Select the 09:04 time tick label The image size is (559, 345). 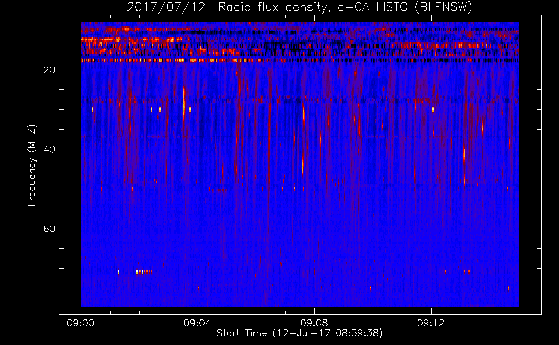tap(198, 323)
